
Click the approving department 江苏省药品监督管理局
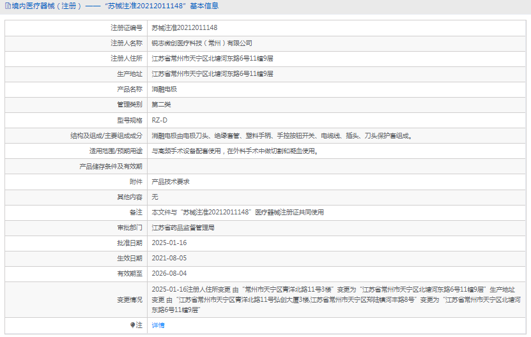pos(183,228)
